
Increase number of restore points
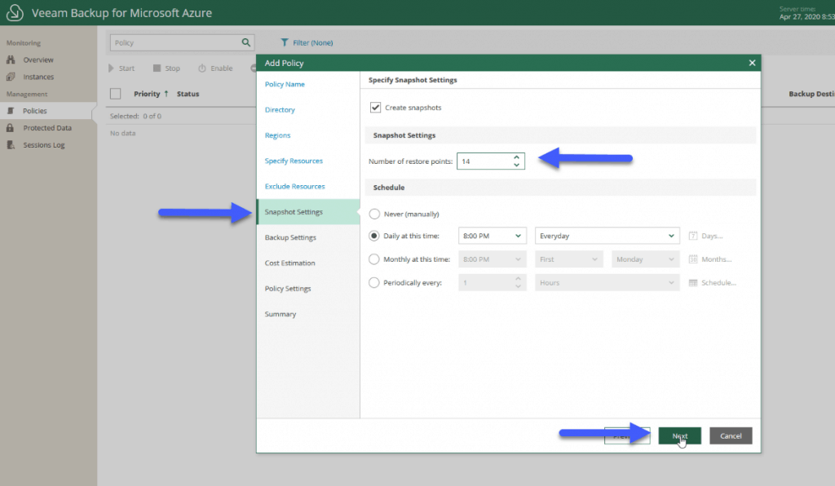click(516, 157)
